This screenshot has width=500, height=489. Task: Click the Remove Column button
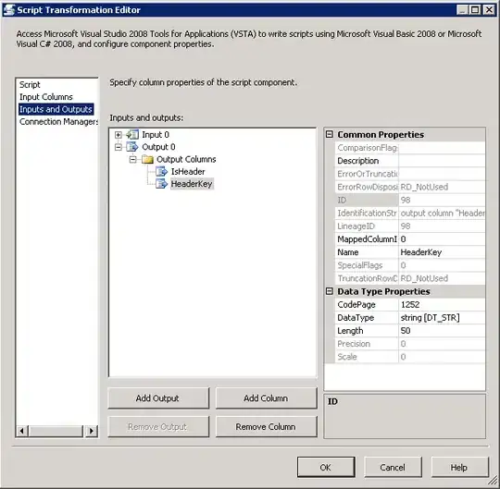point(266,426)
